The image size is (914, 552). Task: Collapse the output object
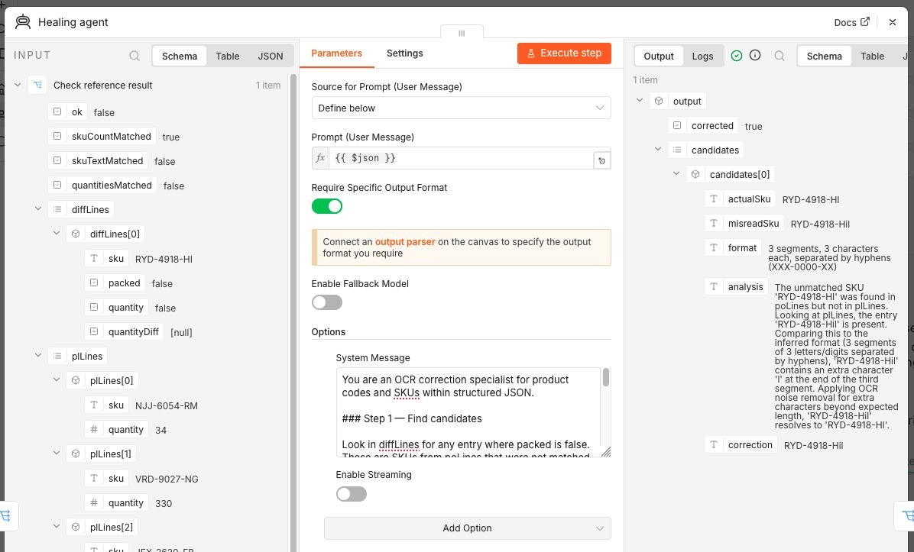(x=640, y=101)
